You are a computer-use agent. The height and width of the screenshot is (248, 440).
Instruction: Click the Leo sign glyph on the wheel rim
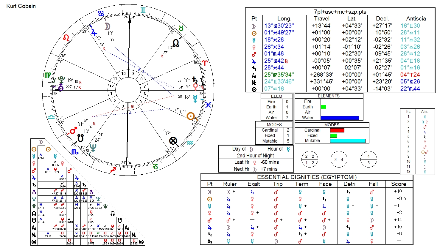click(x=66, y=38)
